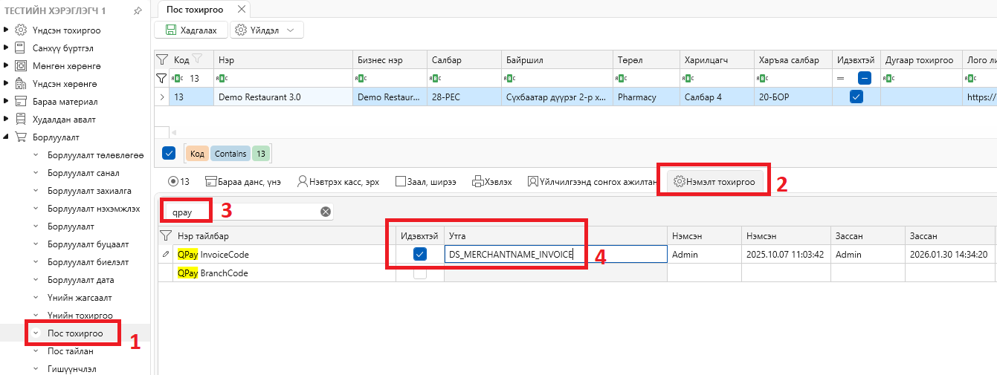Screen dimensions: 997x375
Task: Click the small filter icon right of Код
Action: [x=197, y=59]
